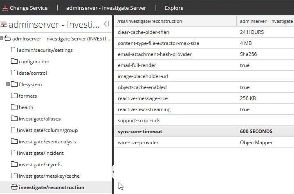Expand the filesystem tree node
The height and width of the screenshot is (194, 294).
pyautogui.click(x=8, y=85)
